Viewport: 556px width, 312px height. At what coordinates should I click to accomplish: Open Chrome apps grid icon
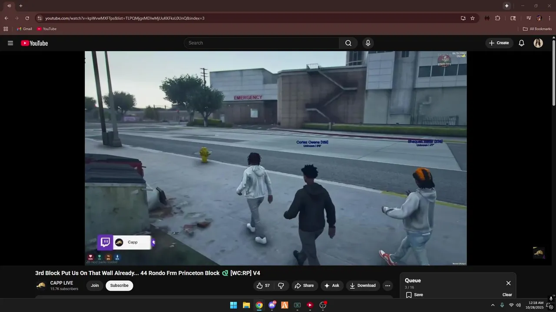pos(6,29)
